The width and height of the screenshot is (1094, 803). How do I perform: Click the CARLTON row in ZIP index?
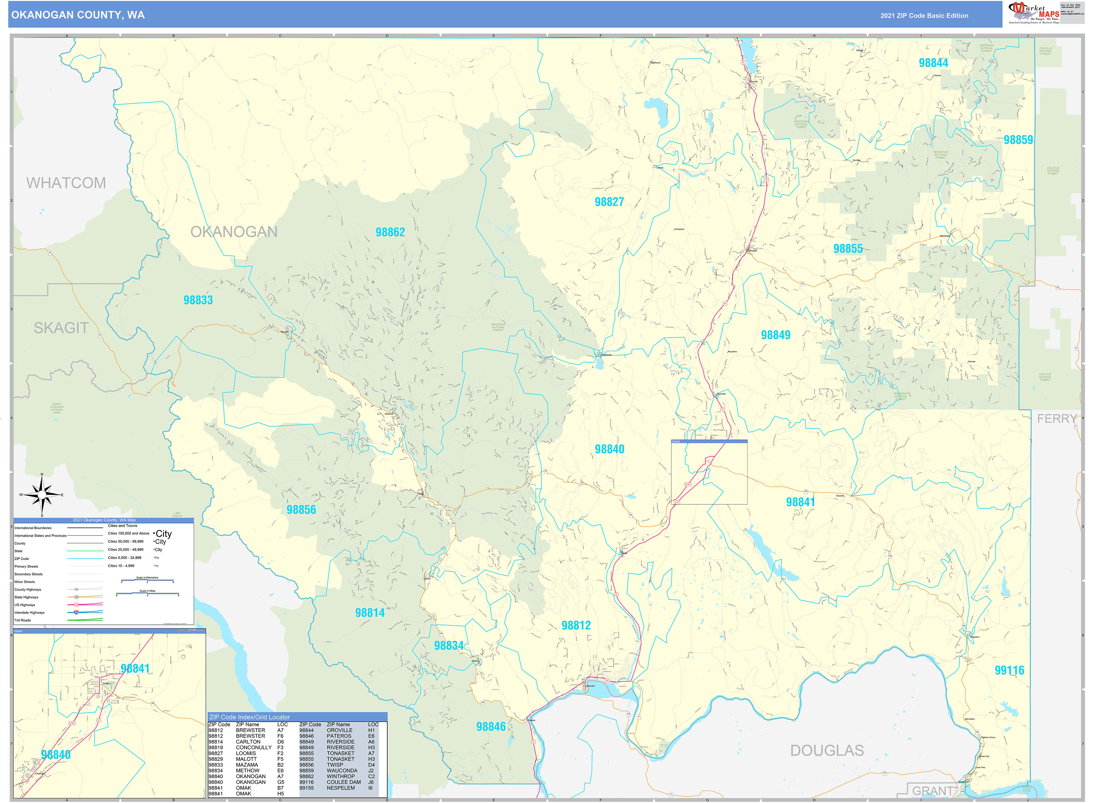(x=246, y=742)
